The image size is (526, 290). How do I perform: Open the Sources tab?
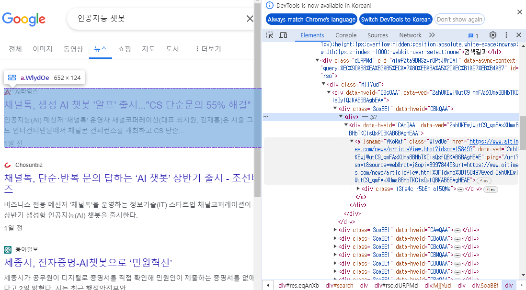point(377,35)
